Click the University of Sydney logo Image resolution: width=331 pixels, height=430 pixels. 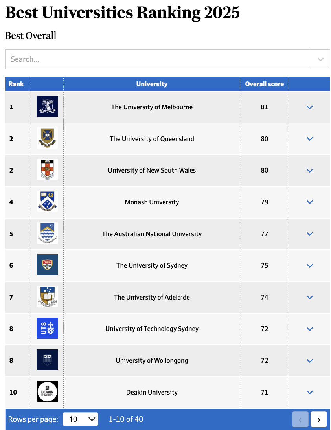click(x=47, y=265)
